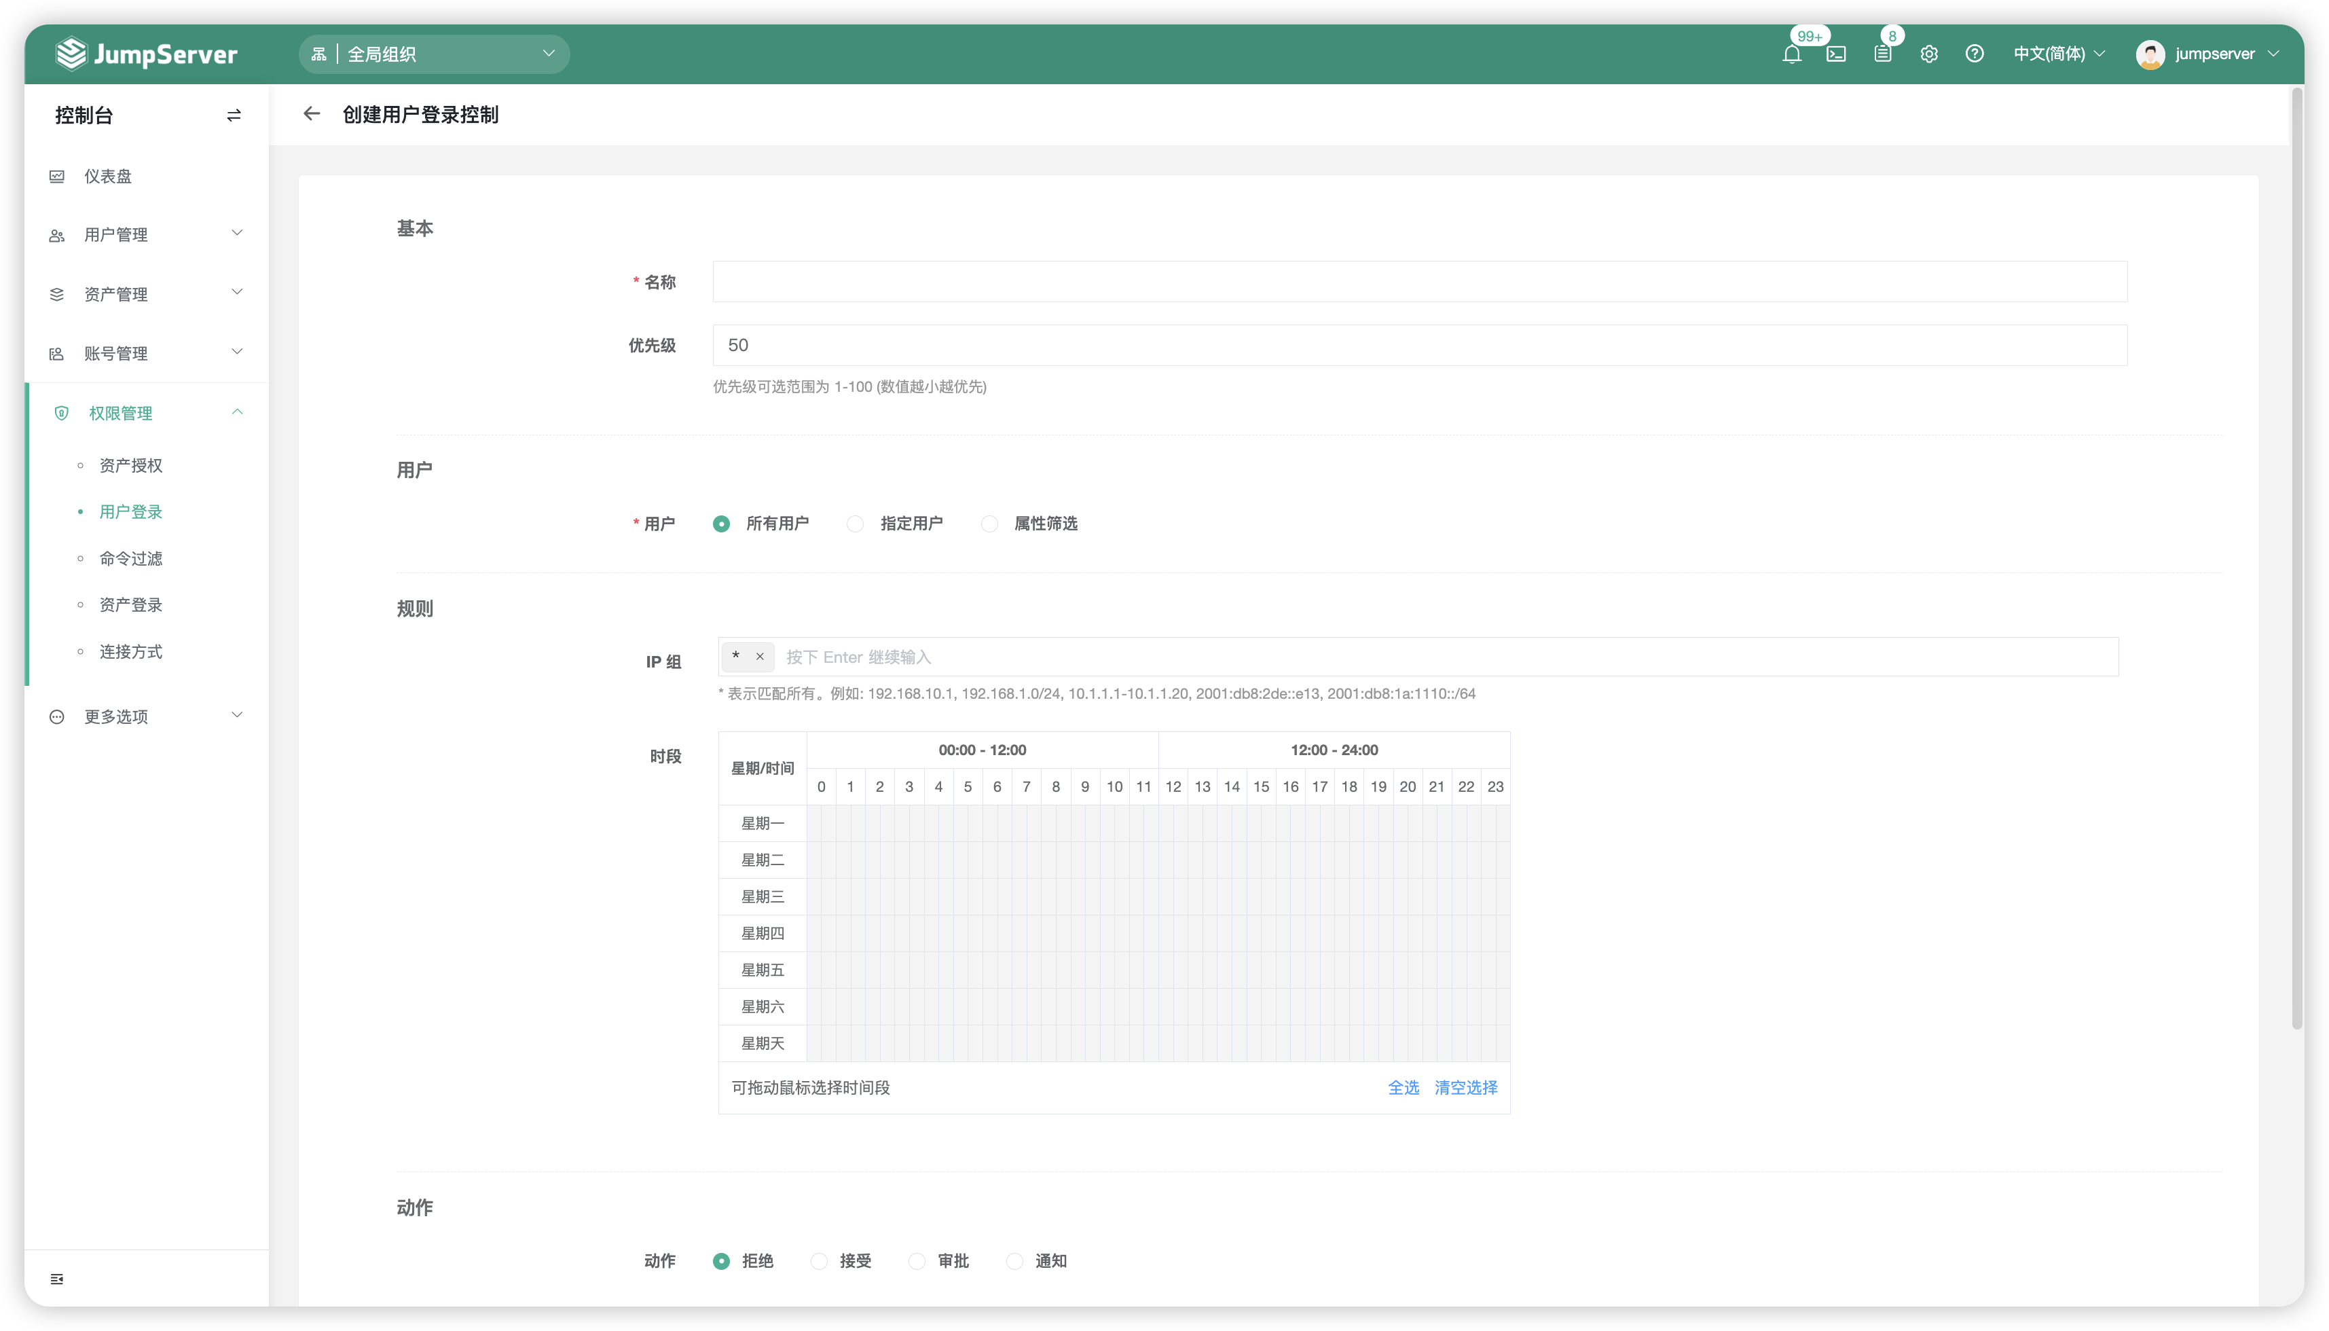Screen dimensions: 2329x1331
Task: Open the 连接方式 submenu item
Action: click(x=130, y=652)
